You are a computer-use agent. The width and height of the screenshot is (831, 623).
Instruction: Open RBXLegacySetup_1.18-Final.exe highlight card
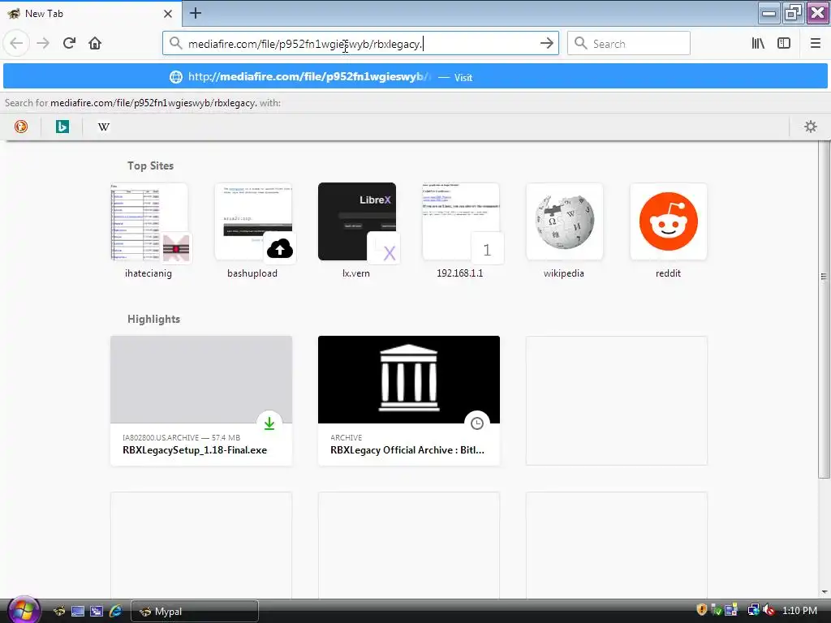pyautogui.click(x=201, y=401)
